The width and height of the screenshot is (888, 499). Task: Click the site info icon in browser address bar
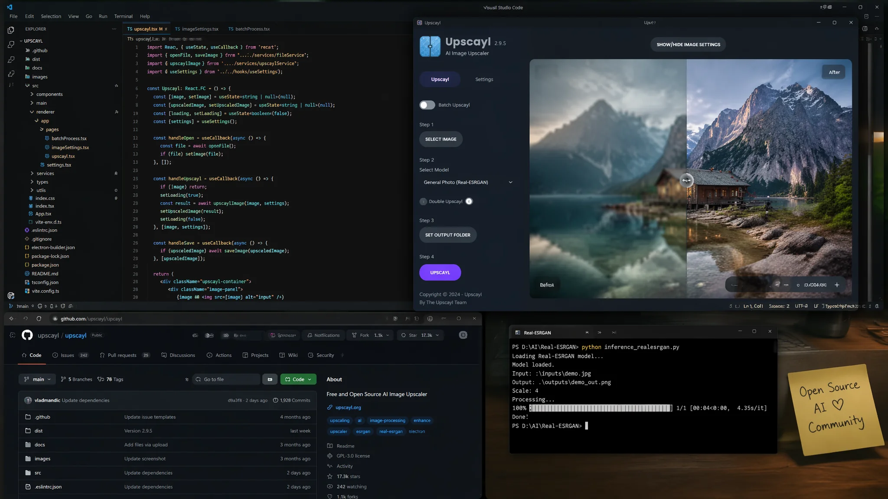(x=55, y=319)
